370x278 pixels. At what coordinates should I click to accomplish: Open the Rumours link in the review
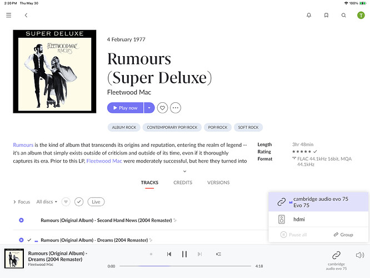(23, 145)
